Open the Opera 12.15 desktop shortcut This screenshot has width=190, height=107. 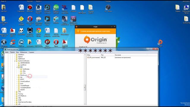click(x=30, y=21)
